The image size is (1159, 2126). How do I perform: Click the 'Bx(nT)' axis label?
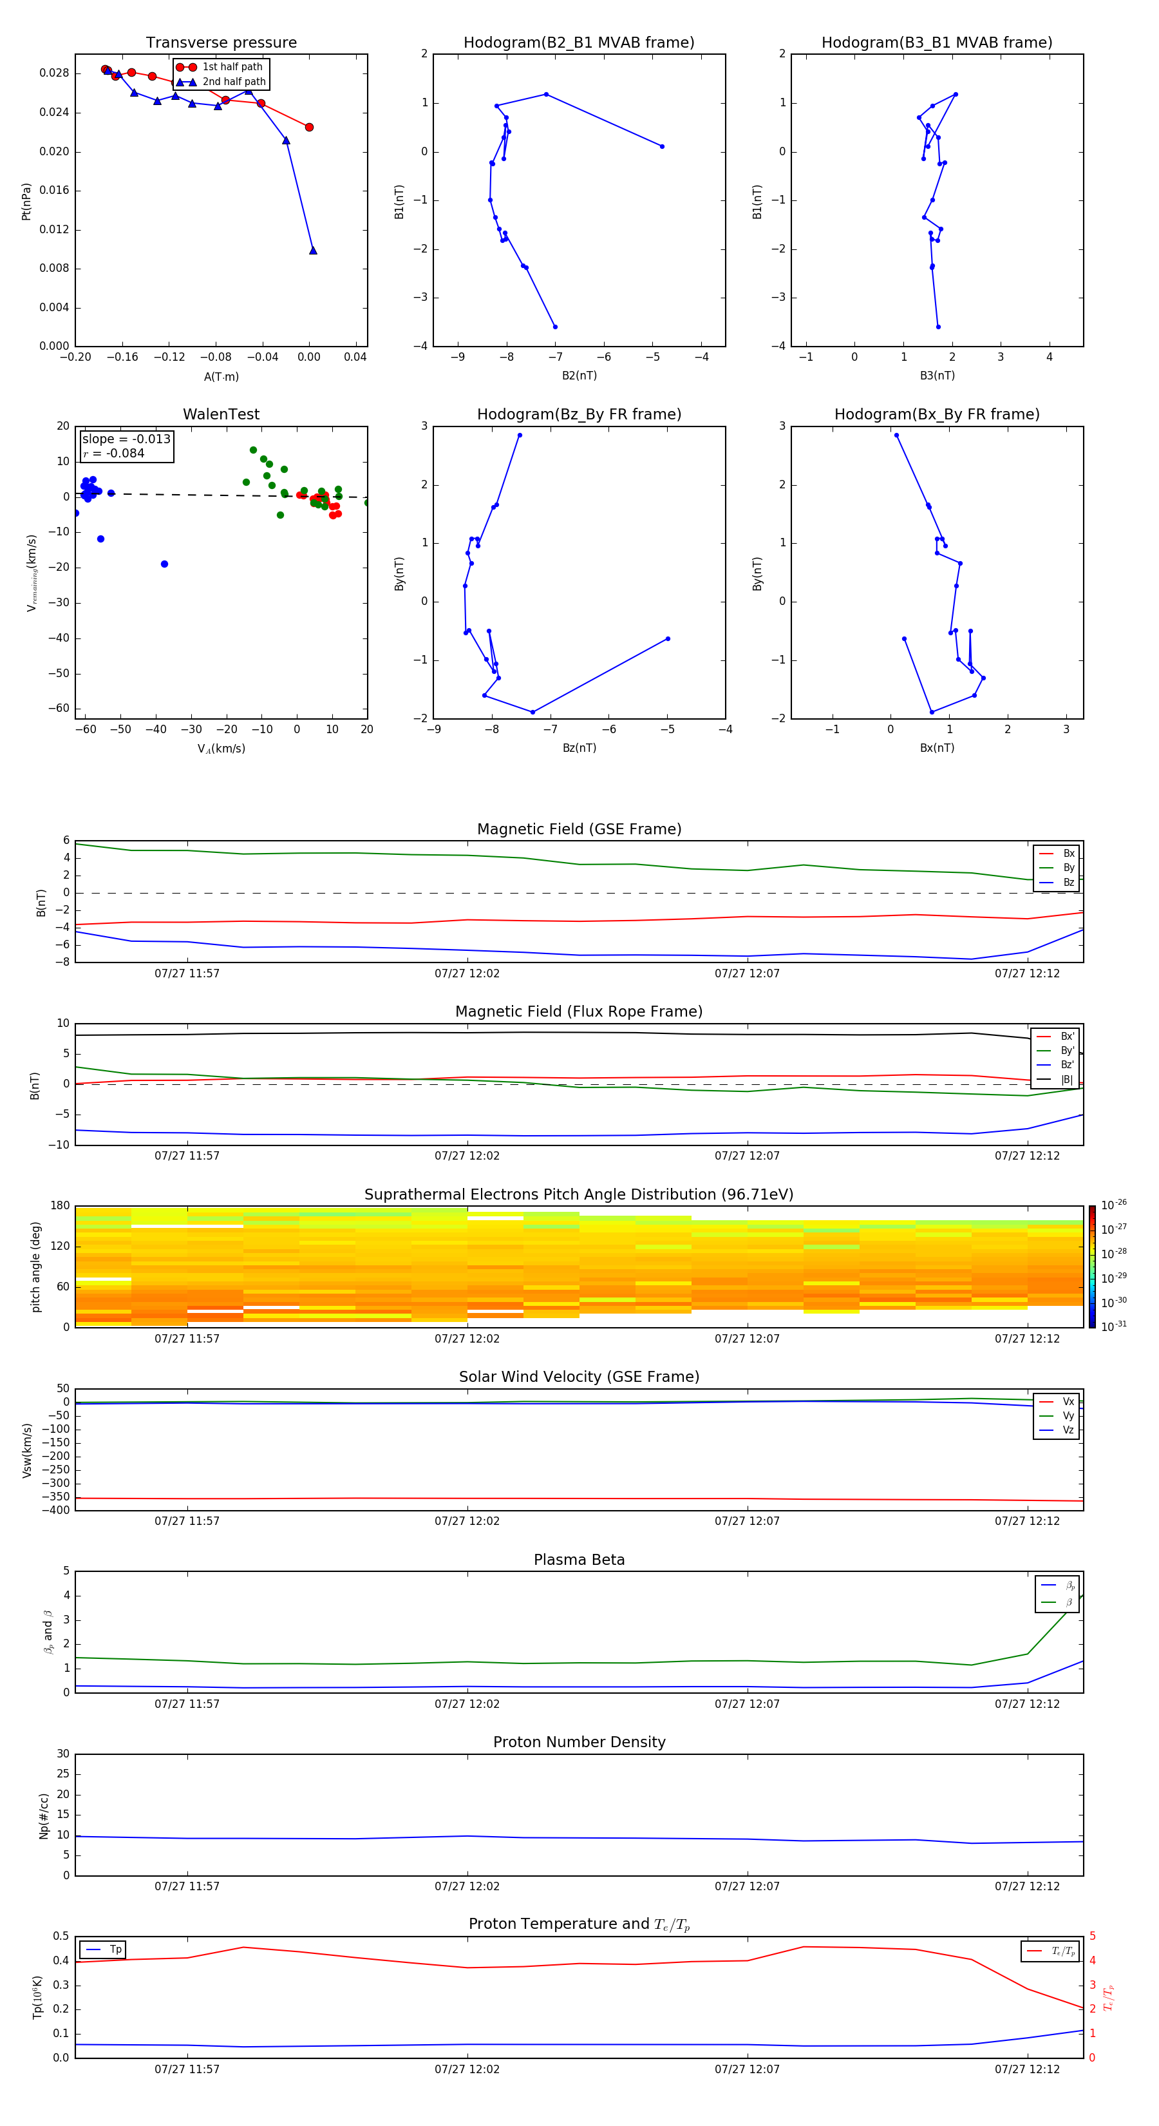[937, 748]
